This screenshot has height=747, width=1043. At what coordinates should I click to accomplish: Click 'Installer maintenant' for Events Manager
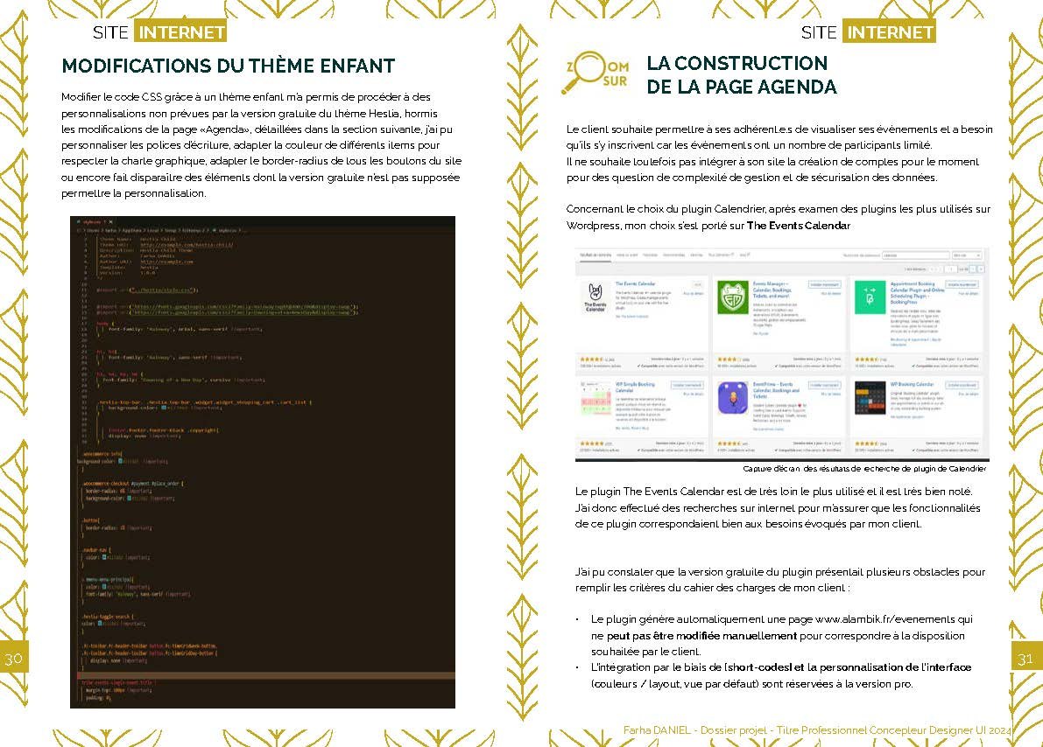824,284
